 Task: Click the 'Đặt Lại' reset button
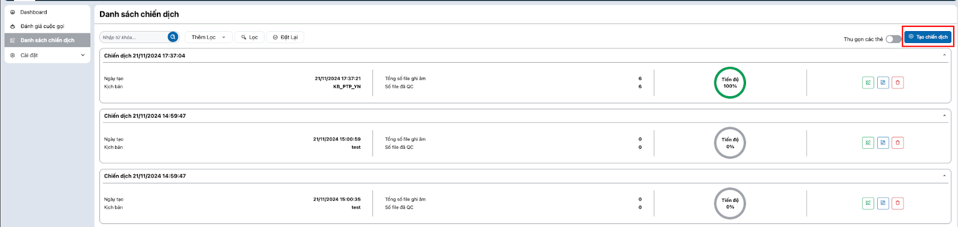pos(285,37)
